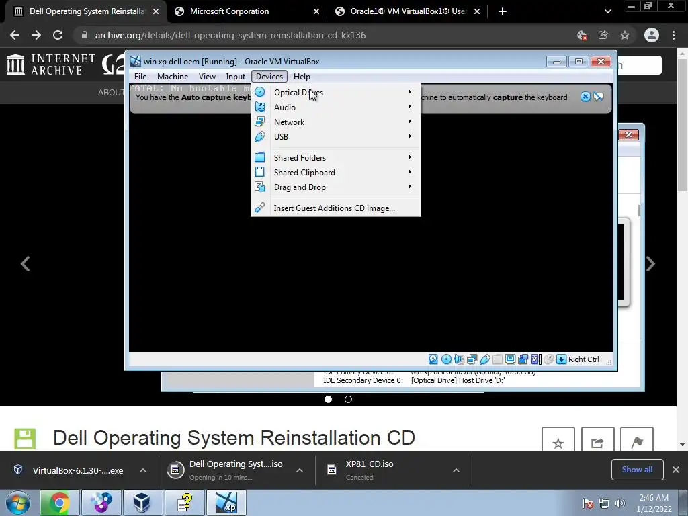
Task: Click the Guest Additions wrench icon
Action: 260,208
